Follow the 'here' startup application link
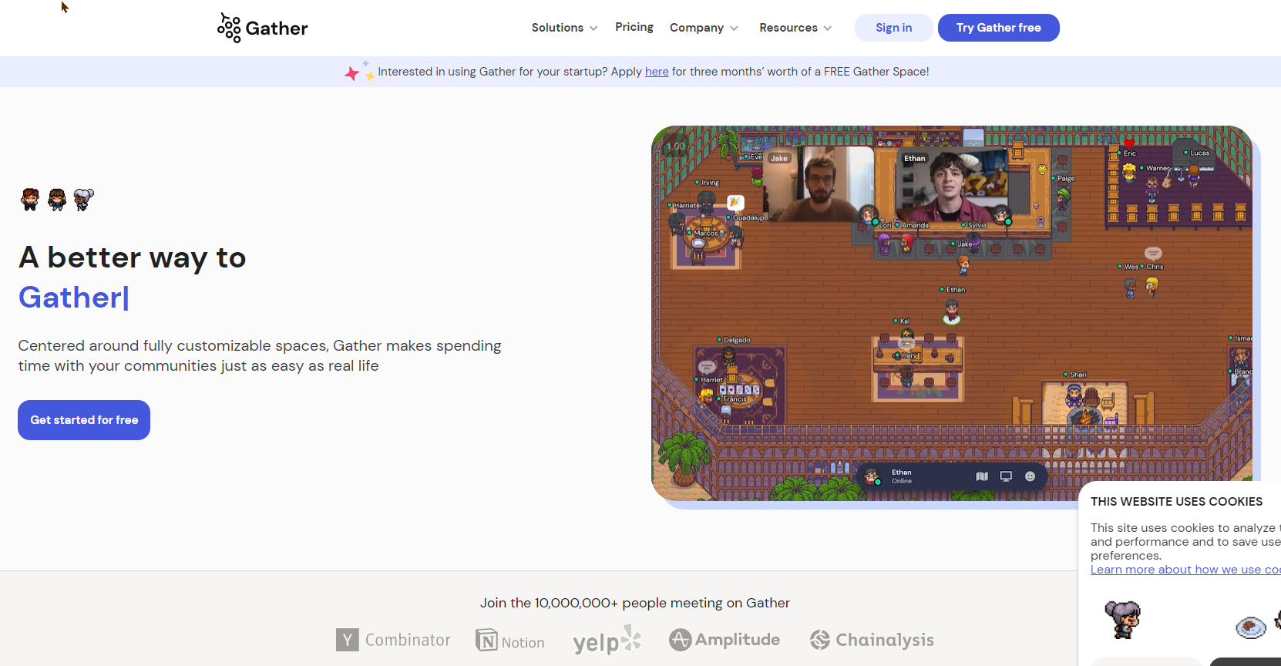Screen dimensions: 1281x666 pos(657,72)
